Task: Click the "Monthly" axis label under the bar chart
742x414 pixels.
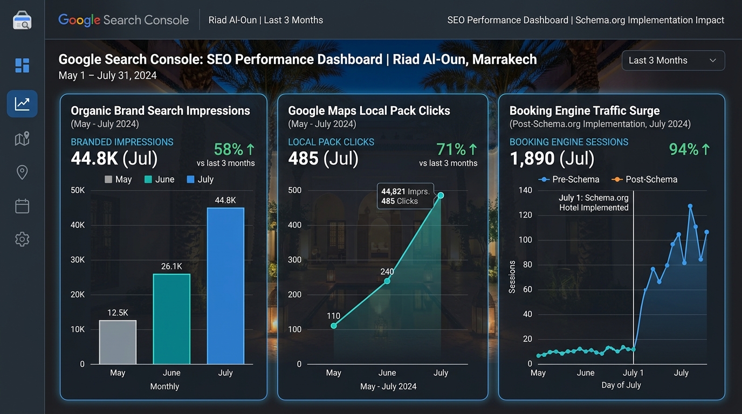Action: tap(164, 387)
